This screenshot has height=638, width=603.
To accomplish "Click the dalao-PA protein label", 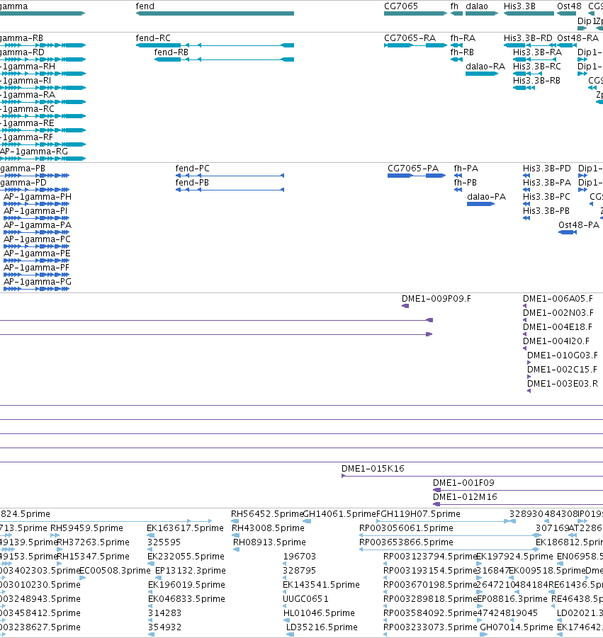I will 486,197.
